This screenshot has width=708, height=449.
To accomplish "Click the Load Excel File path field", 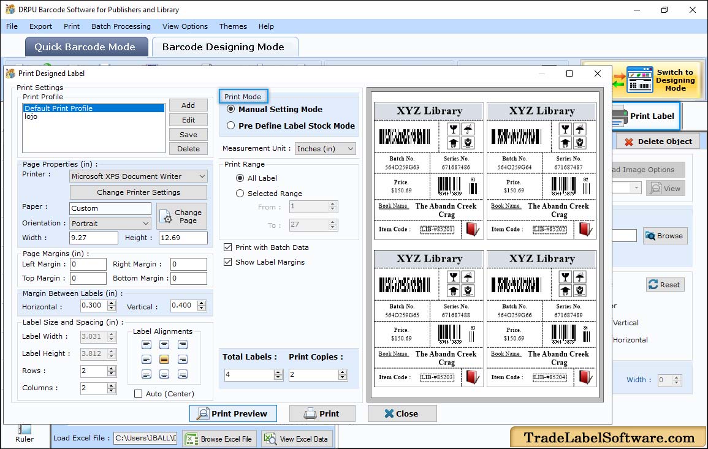I will tap(145, 438).
